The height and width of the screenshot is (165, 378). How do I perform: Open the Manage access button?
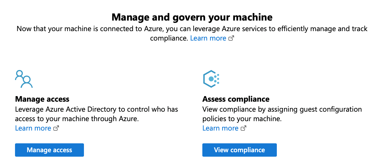click(x=49, y=150)
